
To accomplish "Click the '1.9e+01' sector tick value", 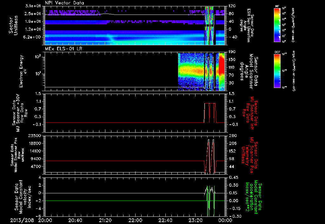I will coord(33,22).
